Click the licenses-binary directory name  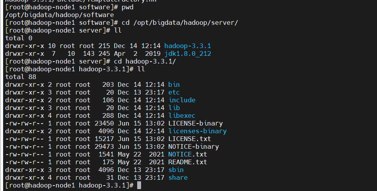pos(197,131)
